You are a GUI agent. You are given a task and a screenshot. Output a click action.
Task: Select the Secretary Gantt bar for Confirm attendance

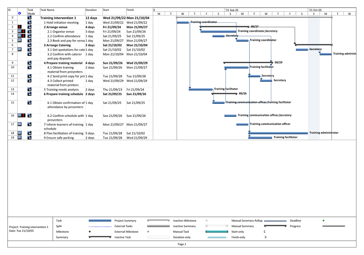[219, 36]
